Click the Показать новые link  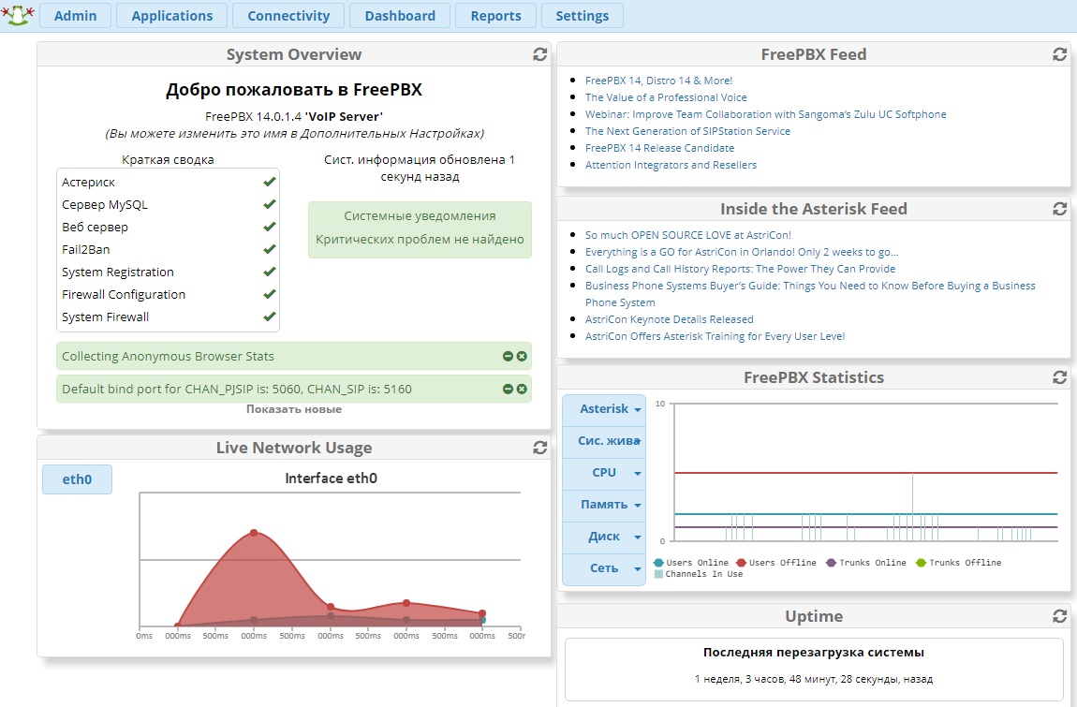294,409
